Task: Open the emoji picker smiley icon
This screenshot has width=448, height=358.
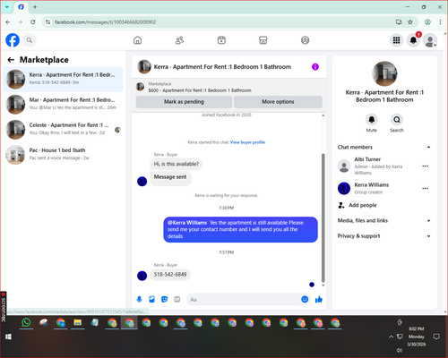Action: click(x=305, y=299)
